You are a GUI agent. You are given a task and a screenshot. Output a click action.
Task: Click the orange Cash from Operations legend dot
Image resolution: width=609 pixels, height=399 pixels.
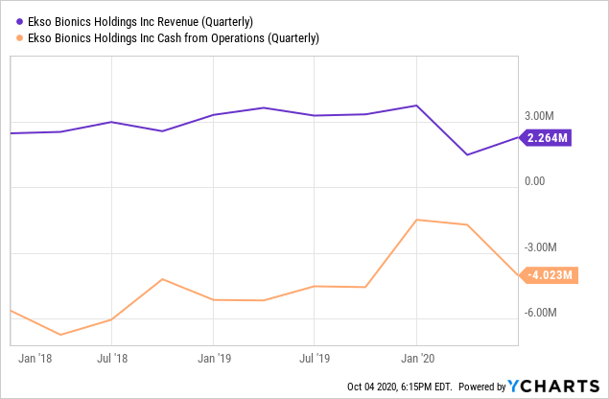pos(19,38)
